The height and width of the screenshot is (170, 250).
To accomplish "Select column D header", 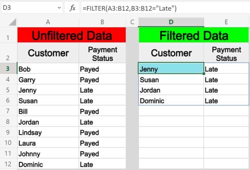I will pyautogui.click(x=171, y=22).
